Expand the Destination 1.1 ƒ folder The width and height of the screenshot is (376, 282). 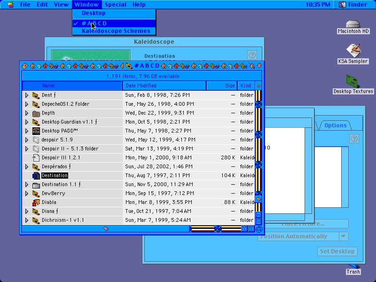(27, 185)
